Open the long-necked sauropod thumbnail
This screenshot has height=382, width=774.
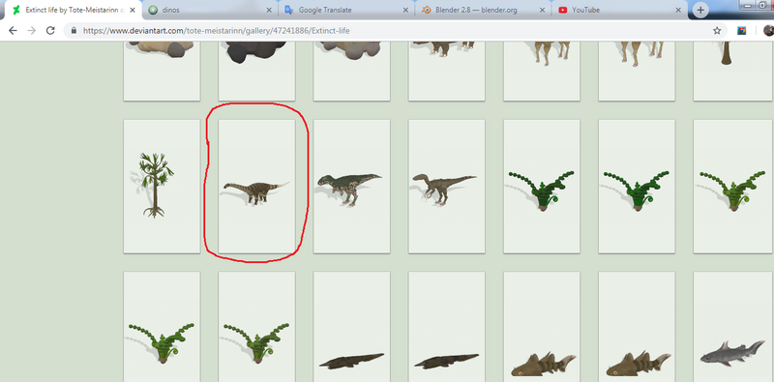pos(256,186)
